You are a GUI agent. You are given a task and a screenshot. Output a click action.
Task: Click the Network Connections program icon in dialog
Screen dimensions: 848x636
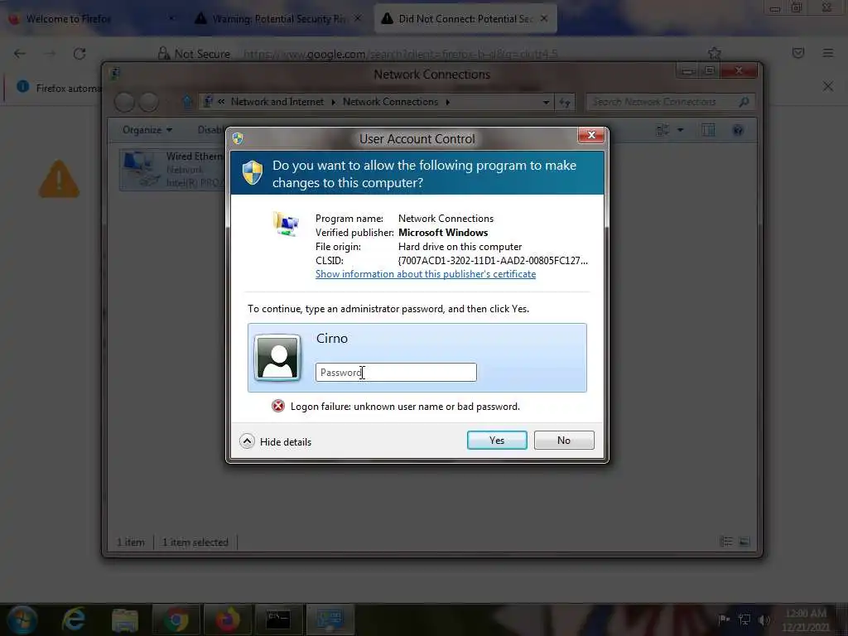pos(286,224)
